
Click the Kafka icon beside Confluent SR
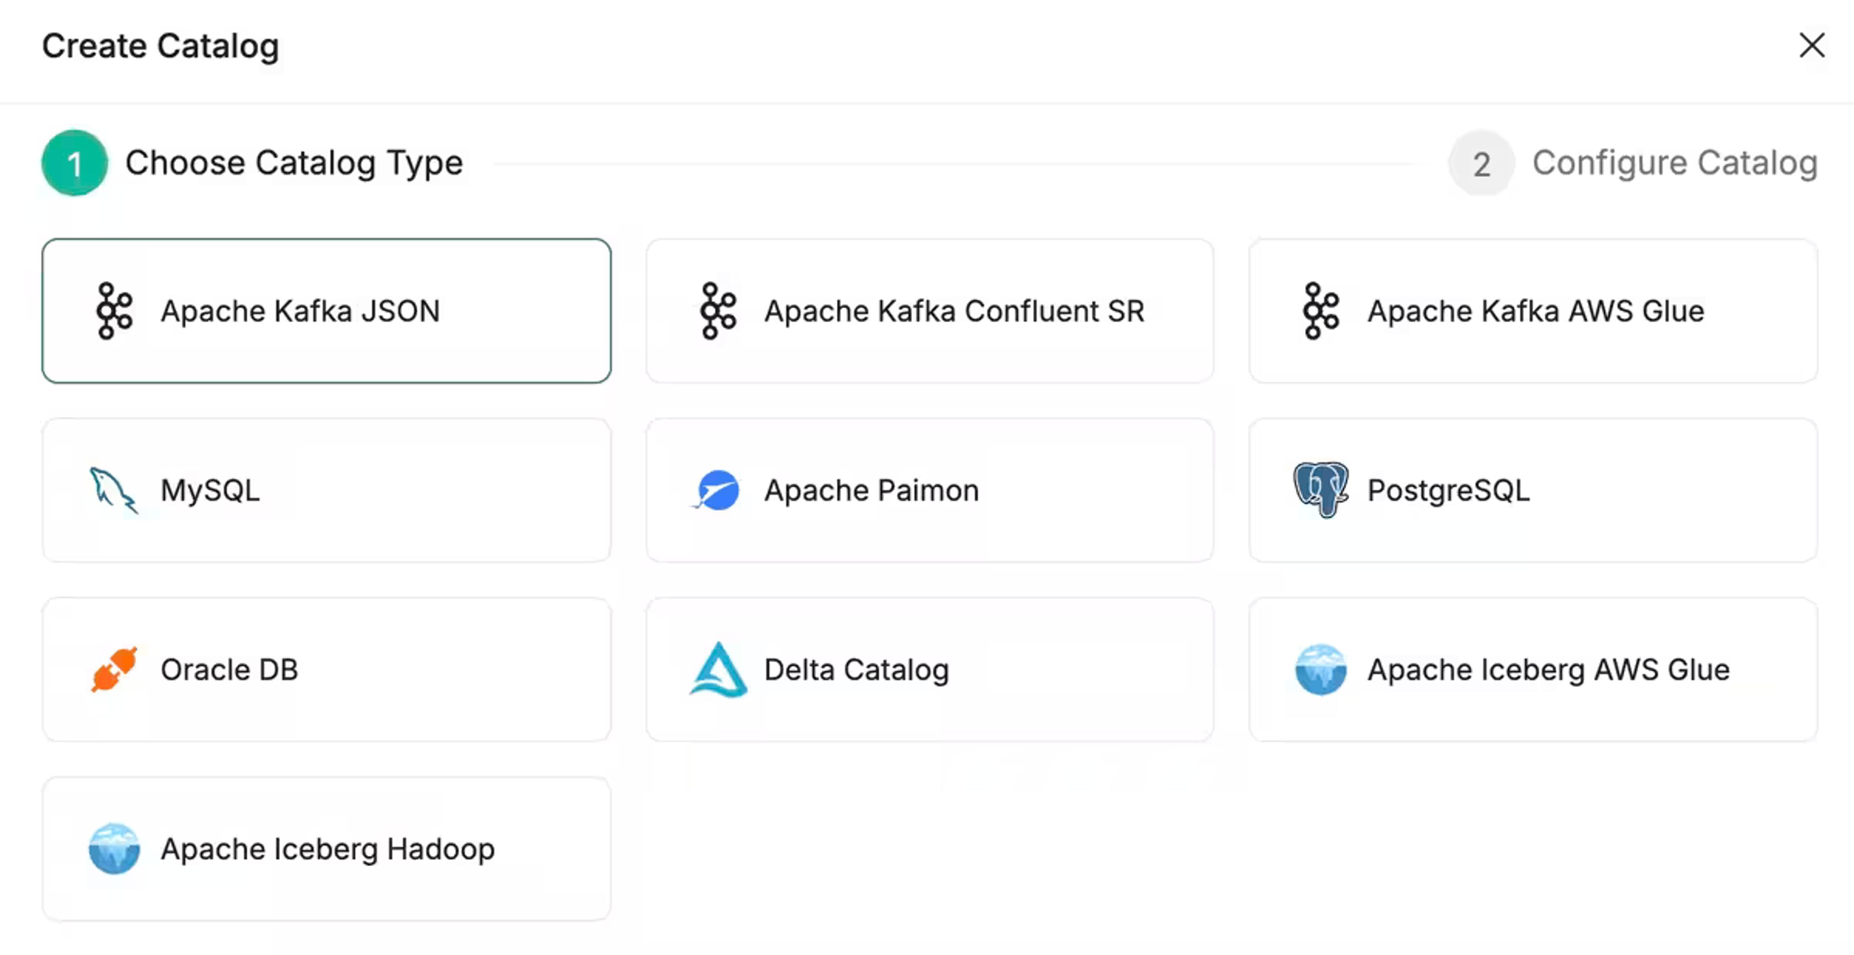coord(717,311)
